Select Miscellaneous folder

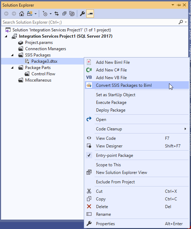coord(38,80)
